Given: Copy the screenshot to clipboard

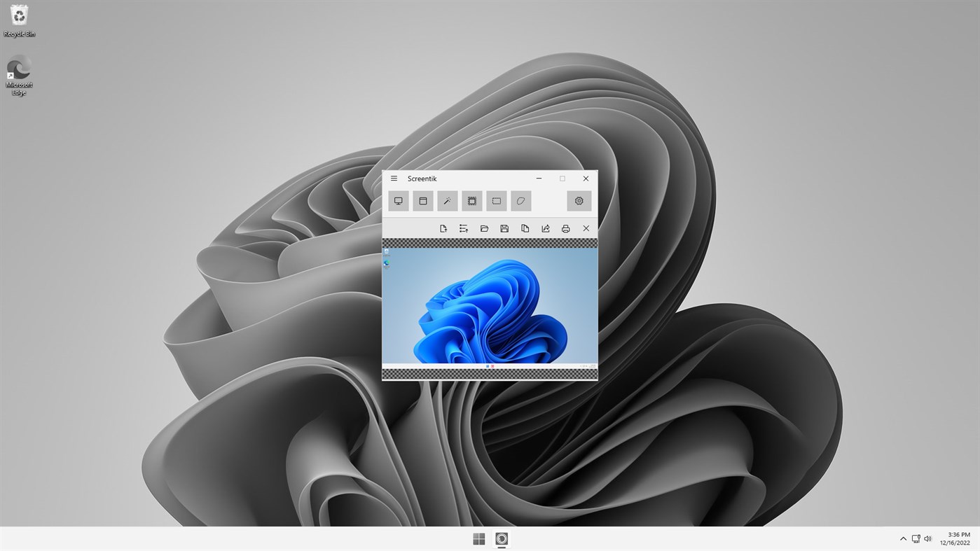Looking at the screenshot, I should 525,228.
